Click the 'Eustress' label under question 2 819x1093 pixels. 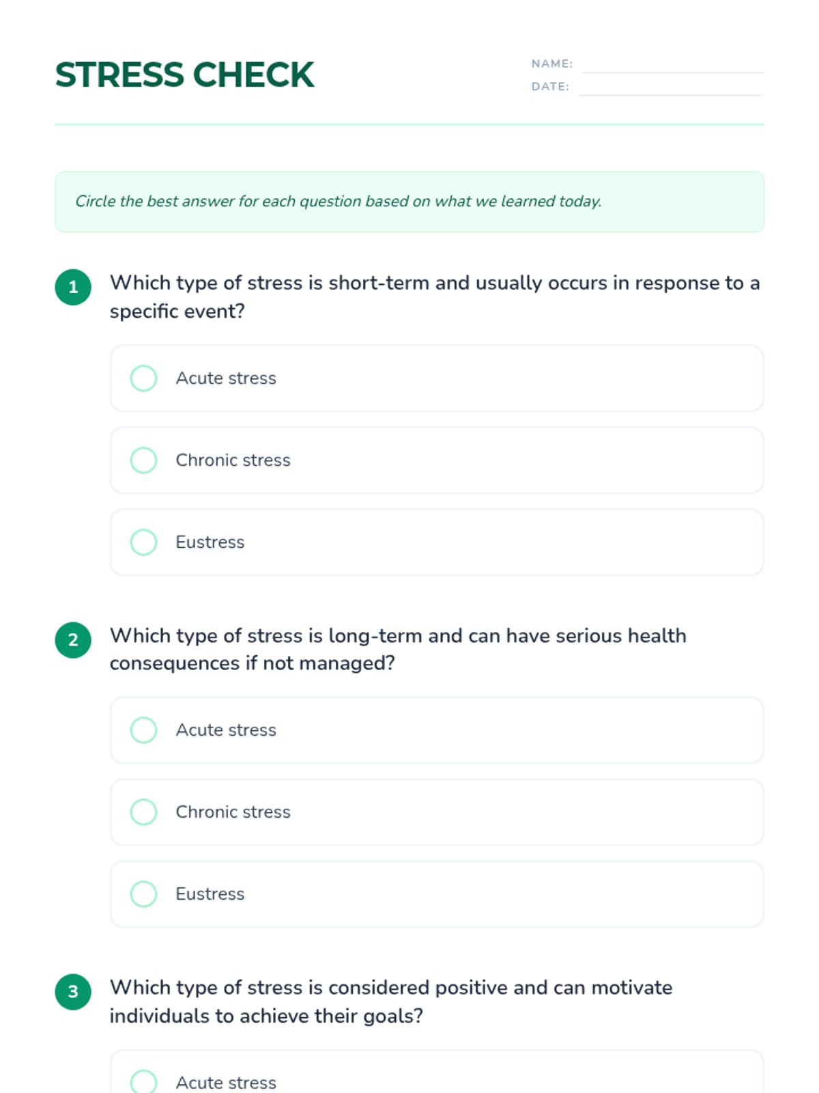point(210,894)
